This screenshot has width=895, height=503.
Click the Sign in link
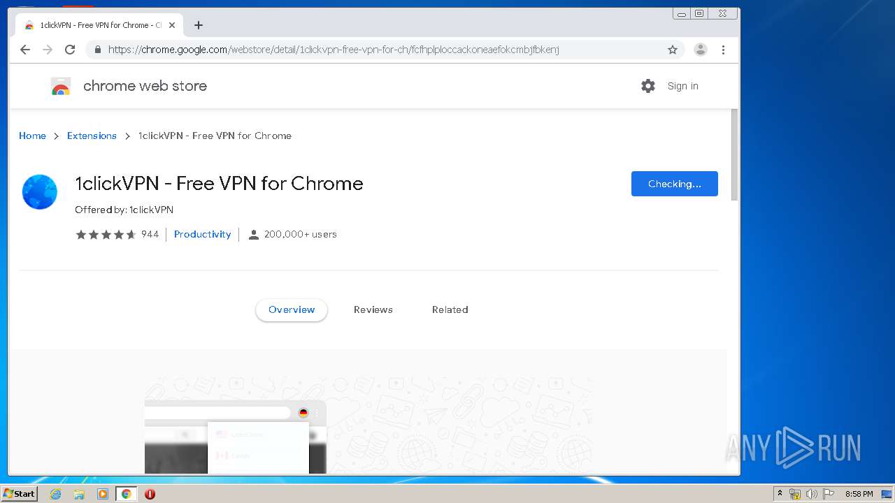pyautogui.click(x=682, y=86)
